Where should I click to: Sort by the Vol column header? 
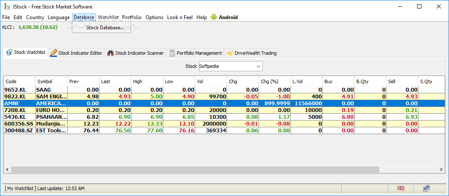click(x=211, y=81)
